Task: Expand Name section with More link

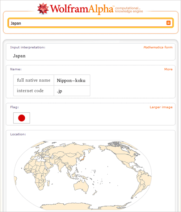Action: point(168,69)
